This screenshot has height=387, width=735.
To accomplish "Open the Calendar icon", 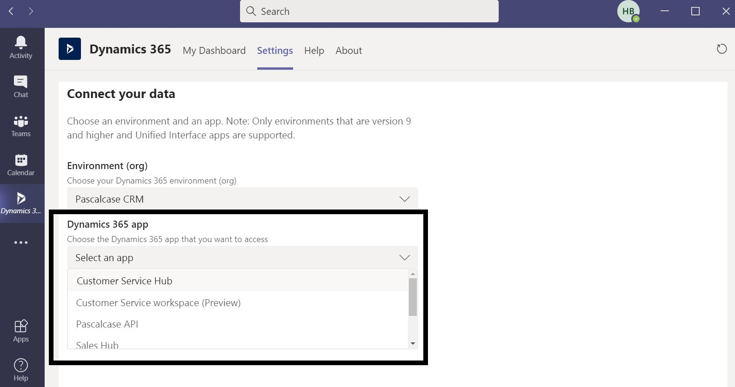I will pyautogui.click(x=21, y=165).
